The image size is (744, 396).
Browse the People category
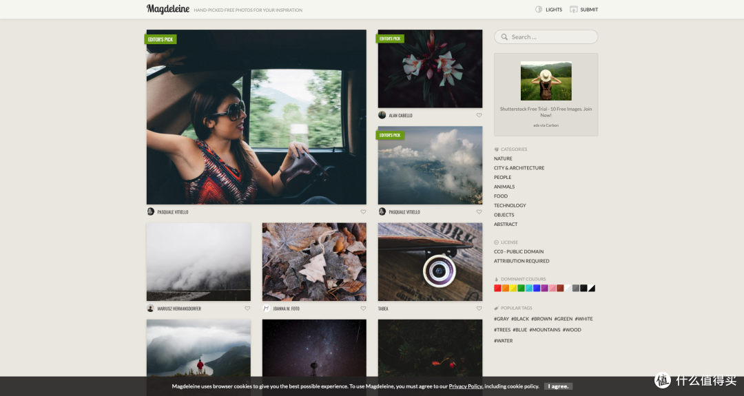pyautogui.click(x=502, y=178)
